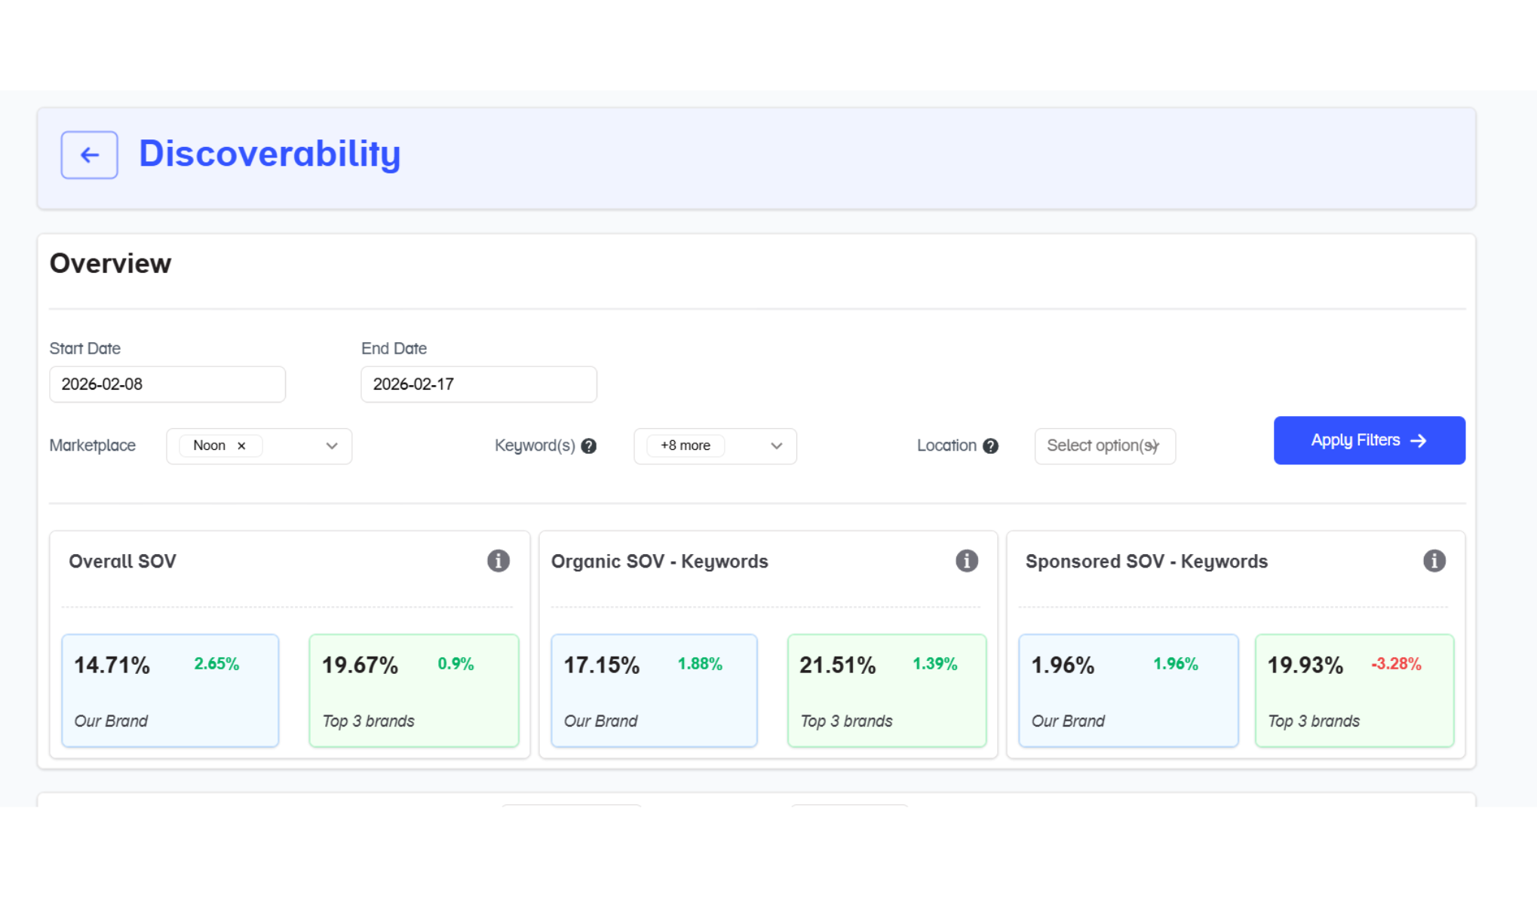Expand the Marketplace dropdown chevron

(331, 446)
